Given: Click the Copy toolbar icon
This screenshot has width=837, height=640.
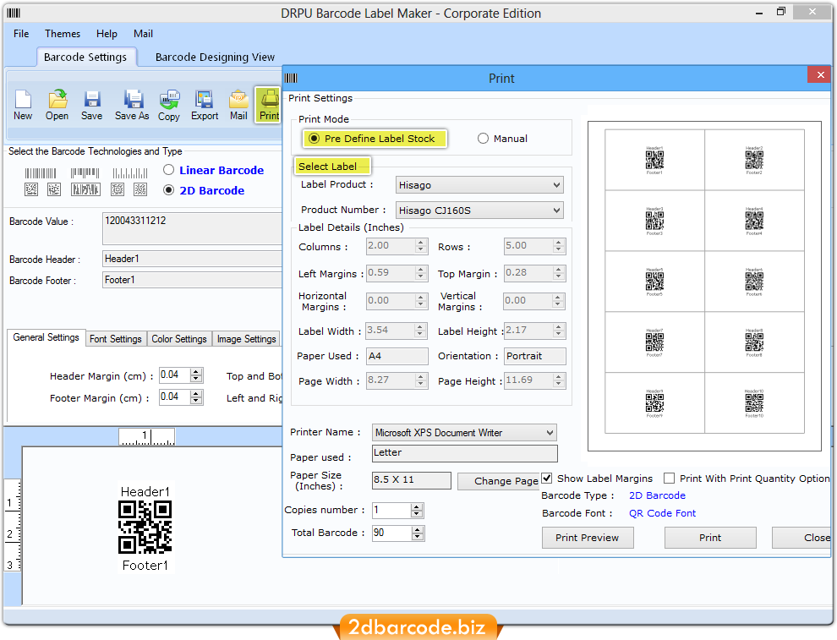Looking at the screenshot, I should click(169, 105).
